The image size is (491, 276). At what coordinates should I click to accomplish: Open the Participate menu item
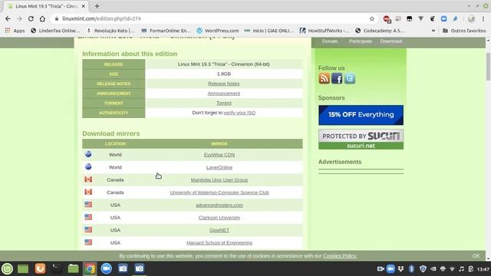361,41
